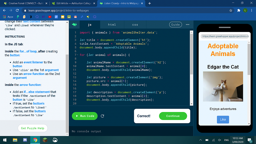
Task: Switch to the css tab
Action: pyautogui.click(x=135, y=25)
